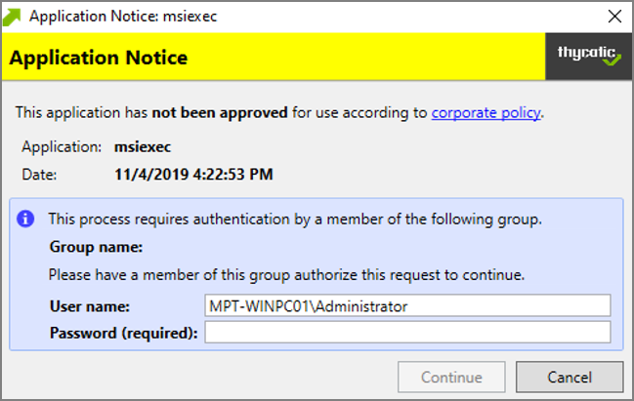Click the Thycotic logo in the banner
The image size is (634, 401).
589,57
